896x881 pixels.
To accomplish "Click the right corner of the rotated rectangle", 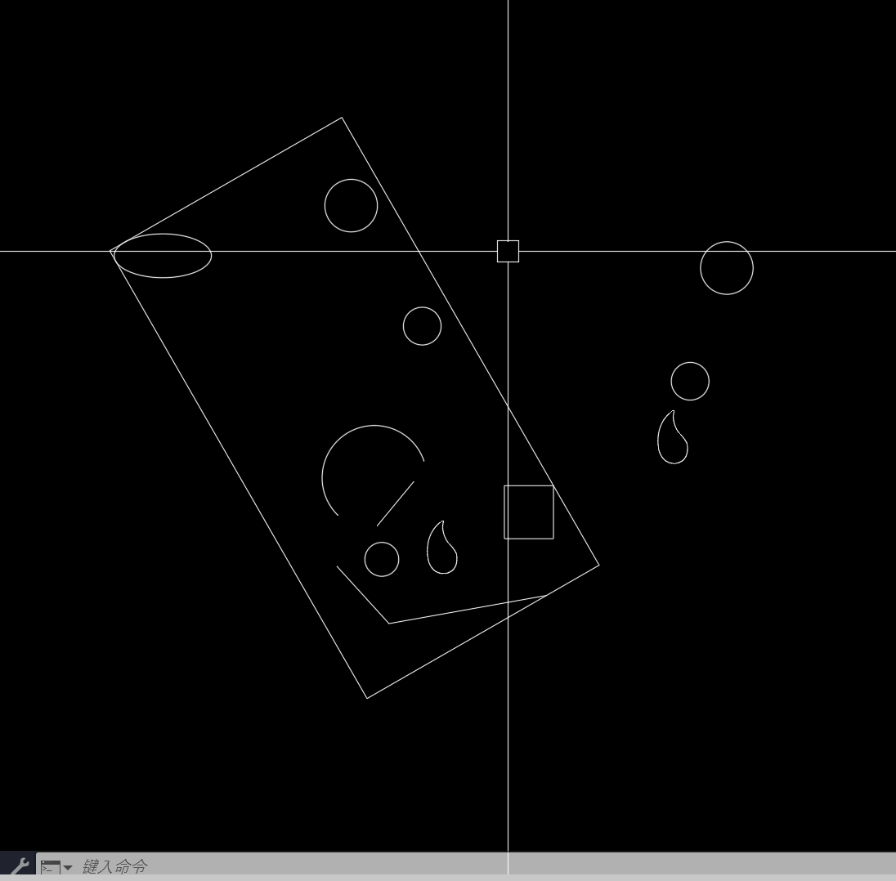I will pyautogui.click(x=599, y=564).
